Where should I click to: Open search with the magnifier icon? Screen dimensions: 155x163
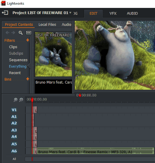(21, 33)
